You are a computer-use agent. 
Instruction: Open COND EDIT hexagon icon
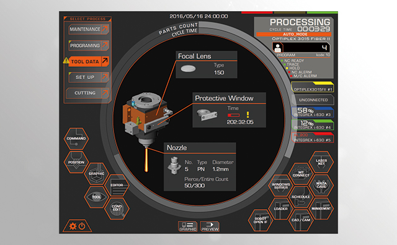(x=117, y=208)
